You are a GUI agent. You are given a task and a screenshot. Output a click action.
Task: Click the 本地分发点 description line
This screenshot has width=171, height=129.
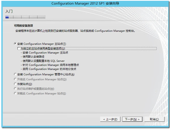click(49, 69)
